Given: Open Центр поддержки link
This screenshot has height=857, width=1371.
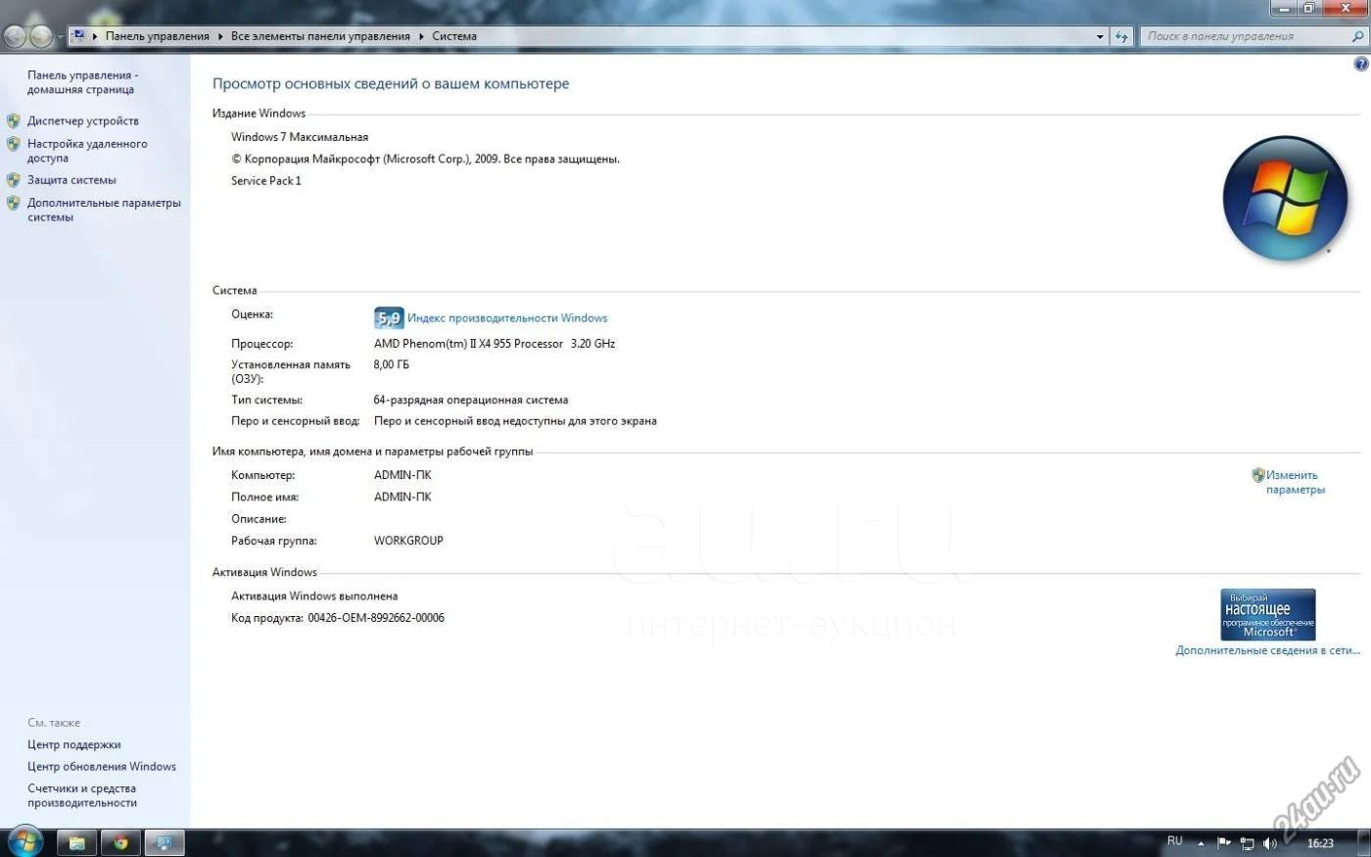Looking at the screenshot, I should [74, 744].
